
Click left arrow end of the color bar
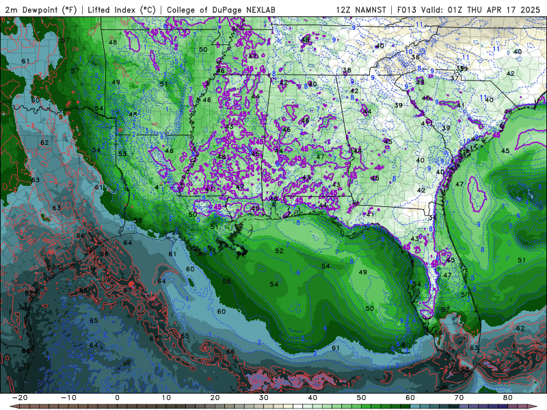(14, 407)
